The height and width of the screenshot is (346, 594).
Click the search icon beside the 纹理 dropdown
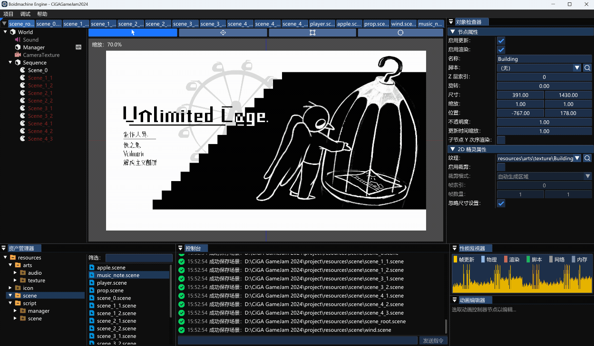pos(587,158)
